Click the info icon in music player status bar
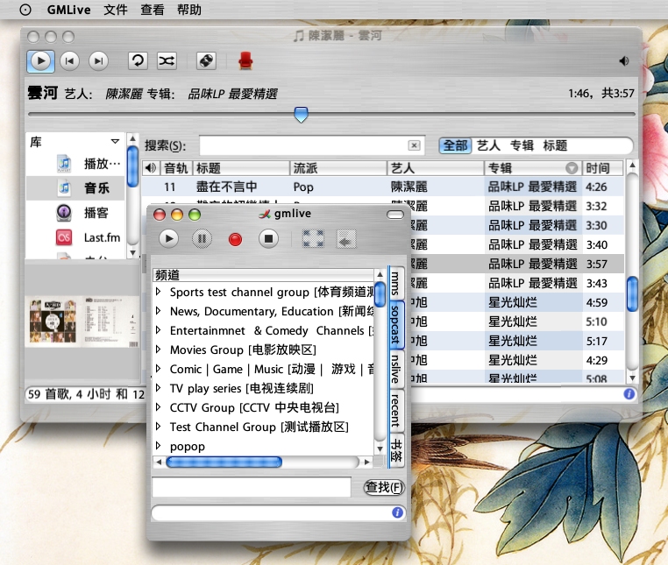 point(629,394)
